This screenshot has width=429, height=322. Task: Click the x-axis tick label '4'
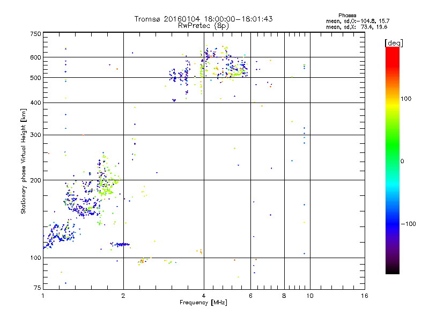204,296
